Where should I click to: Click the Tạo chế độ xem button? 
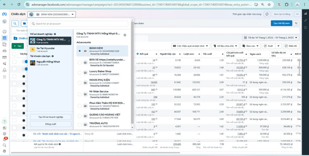(x=281, y=23)
